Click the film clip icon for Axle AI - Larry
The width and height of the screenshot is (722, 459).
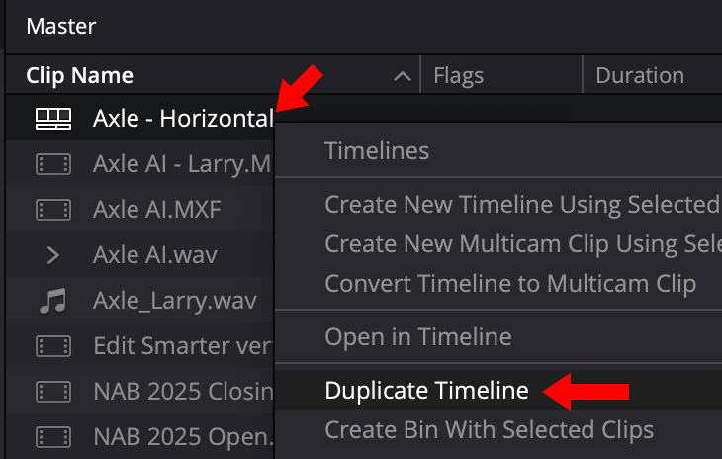click(53, 164)
